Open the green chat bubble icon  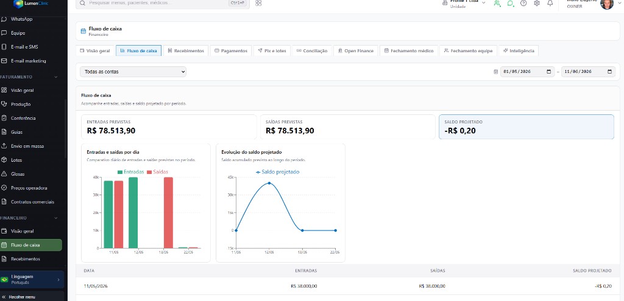510,3
